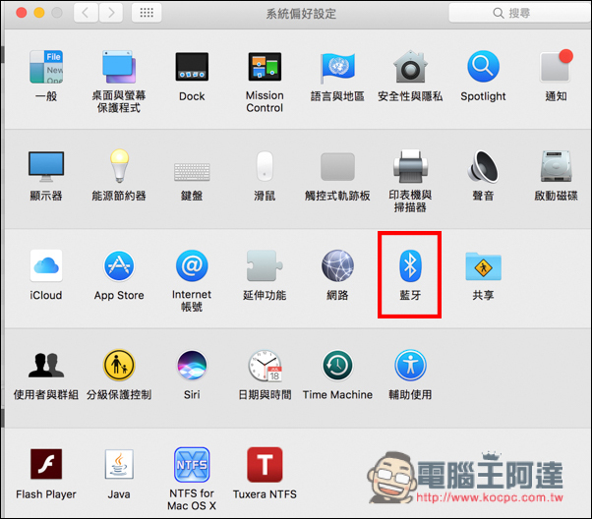Open Time Machine preferences

point(337,365)
